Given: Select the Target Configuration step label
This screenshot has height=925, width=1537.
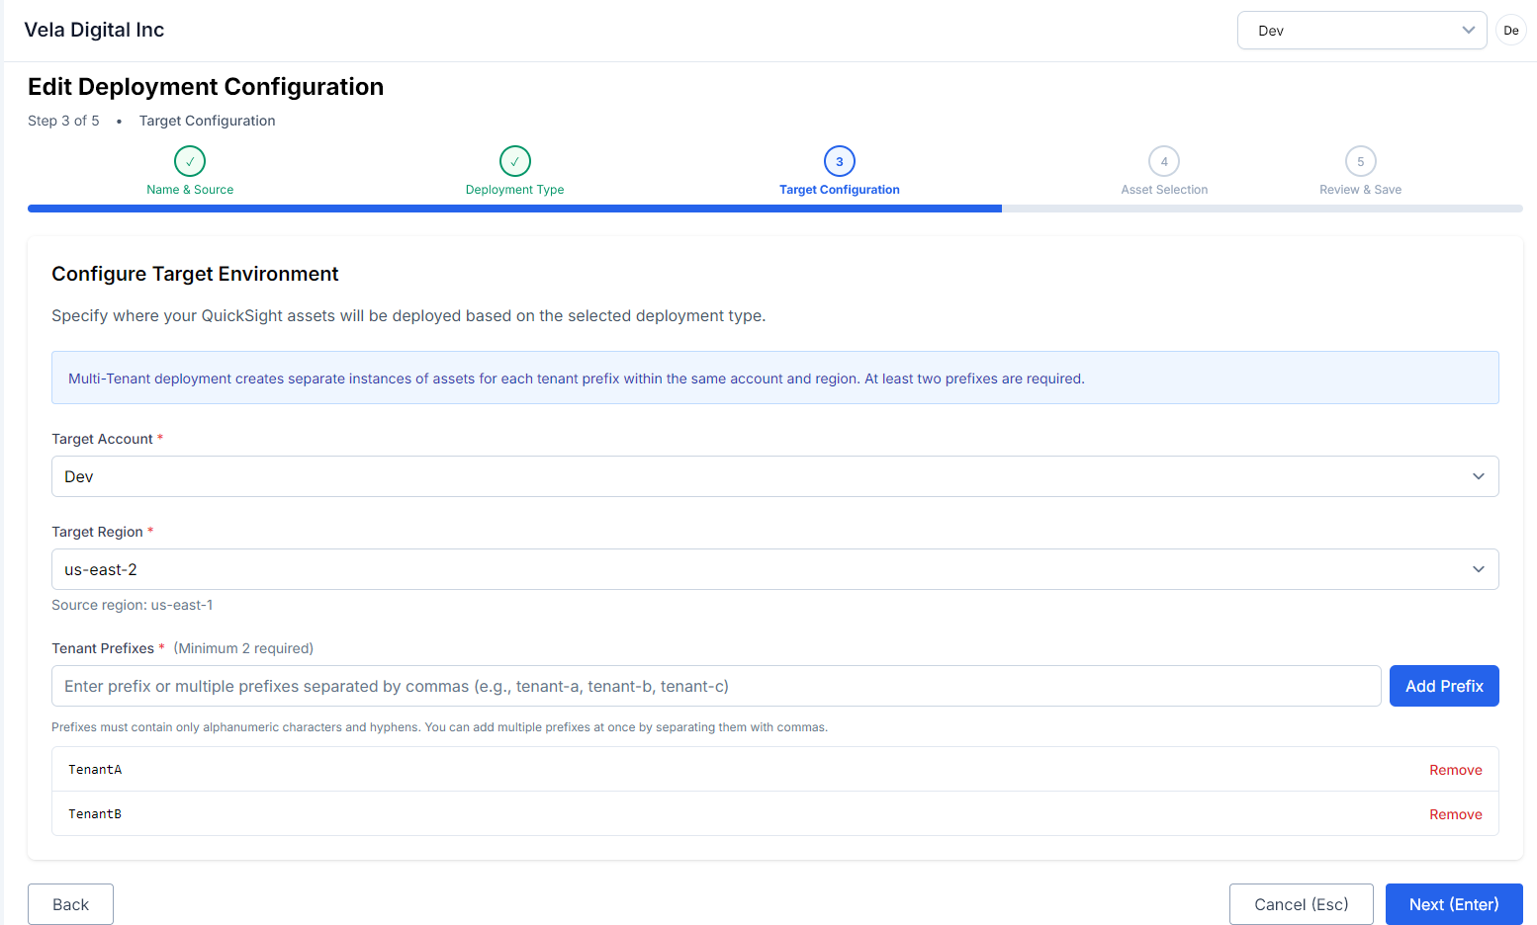Looking at the screenshot, I should [840, 190].
